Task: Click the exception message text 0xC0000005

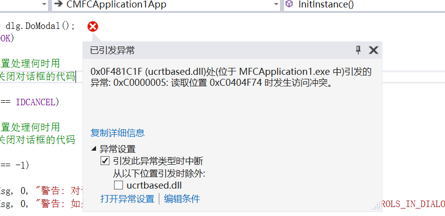Action: [140, 83]
